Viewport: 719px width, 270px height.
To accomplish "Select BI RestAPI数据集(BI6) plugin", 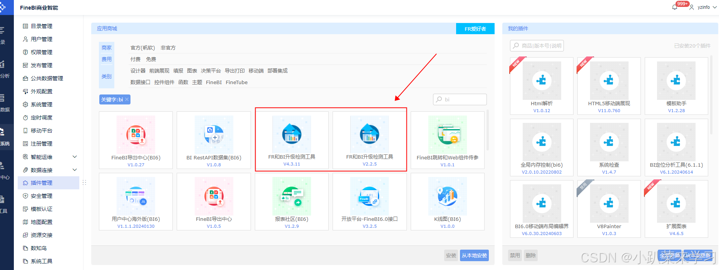I will (214, 140).
